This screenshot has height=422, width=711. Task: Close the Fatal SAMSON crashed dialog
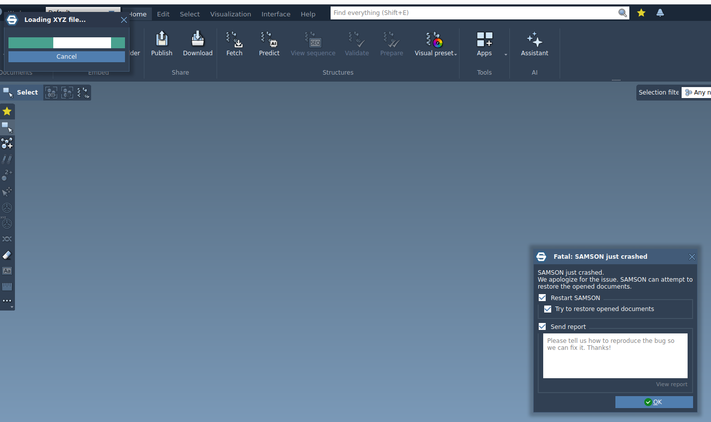click(692, 257)
